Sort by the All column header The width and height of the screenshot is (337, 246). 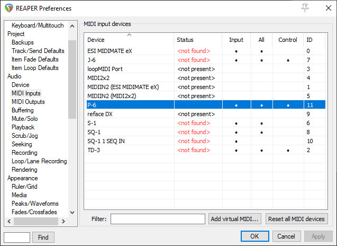(261, 40)
